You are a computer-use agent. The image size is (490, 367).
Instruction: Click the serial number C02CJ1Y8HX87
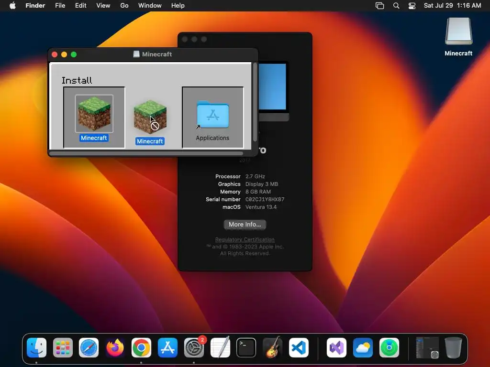[x=265, y=199]
